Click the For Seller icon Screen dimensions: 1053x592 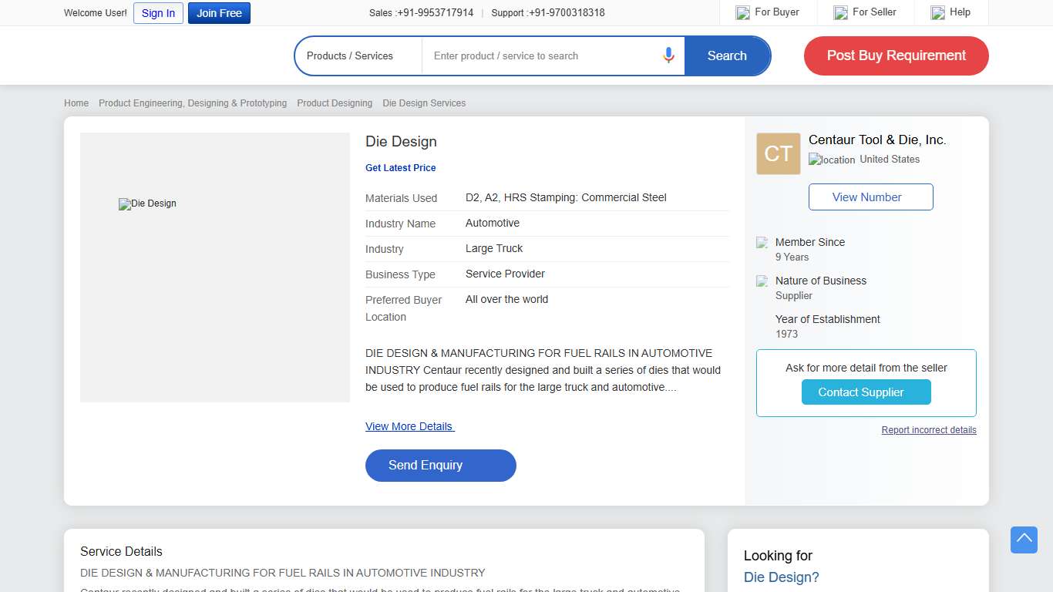[840, 12]
